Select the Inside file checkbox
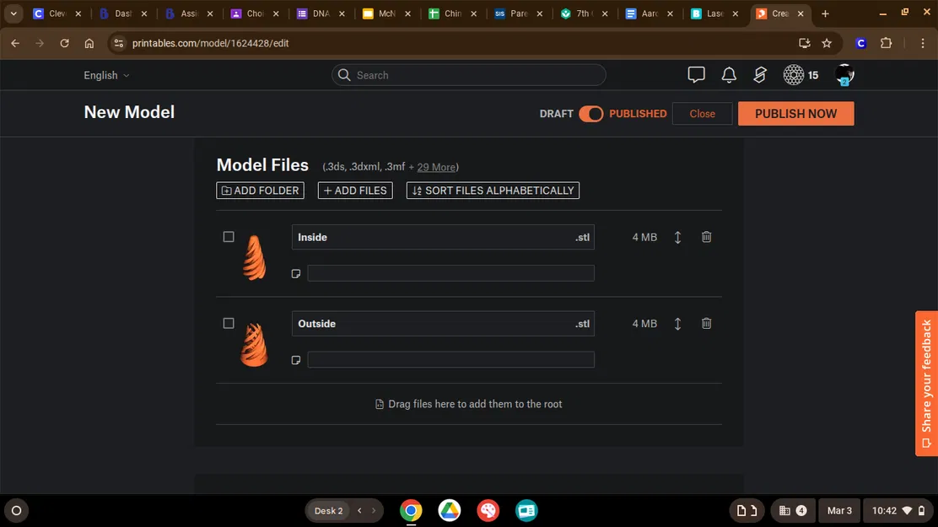Image resolution: width=938 pixels, height=527 pixels. 229,237
